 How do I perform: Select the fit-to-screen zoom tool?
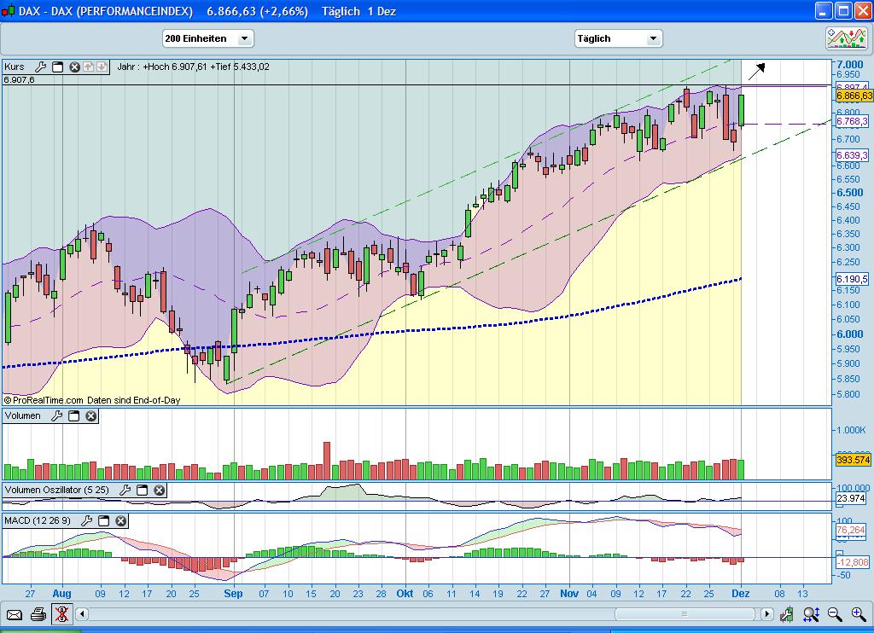809,613
